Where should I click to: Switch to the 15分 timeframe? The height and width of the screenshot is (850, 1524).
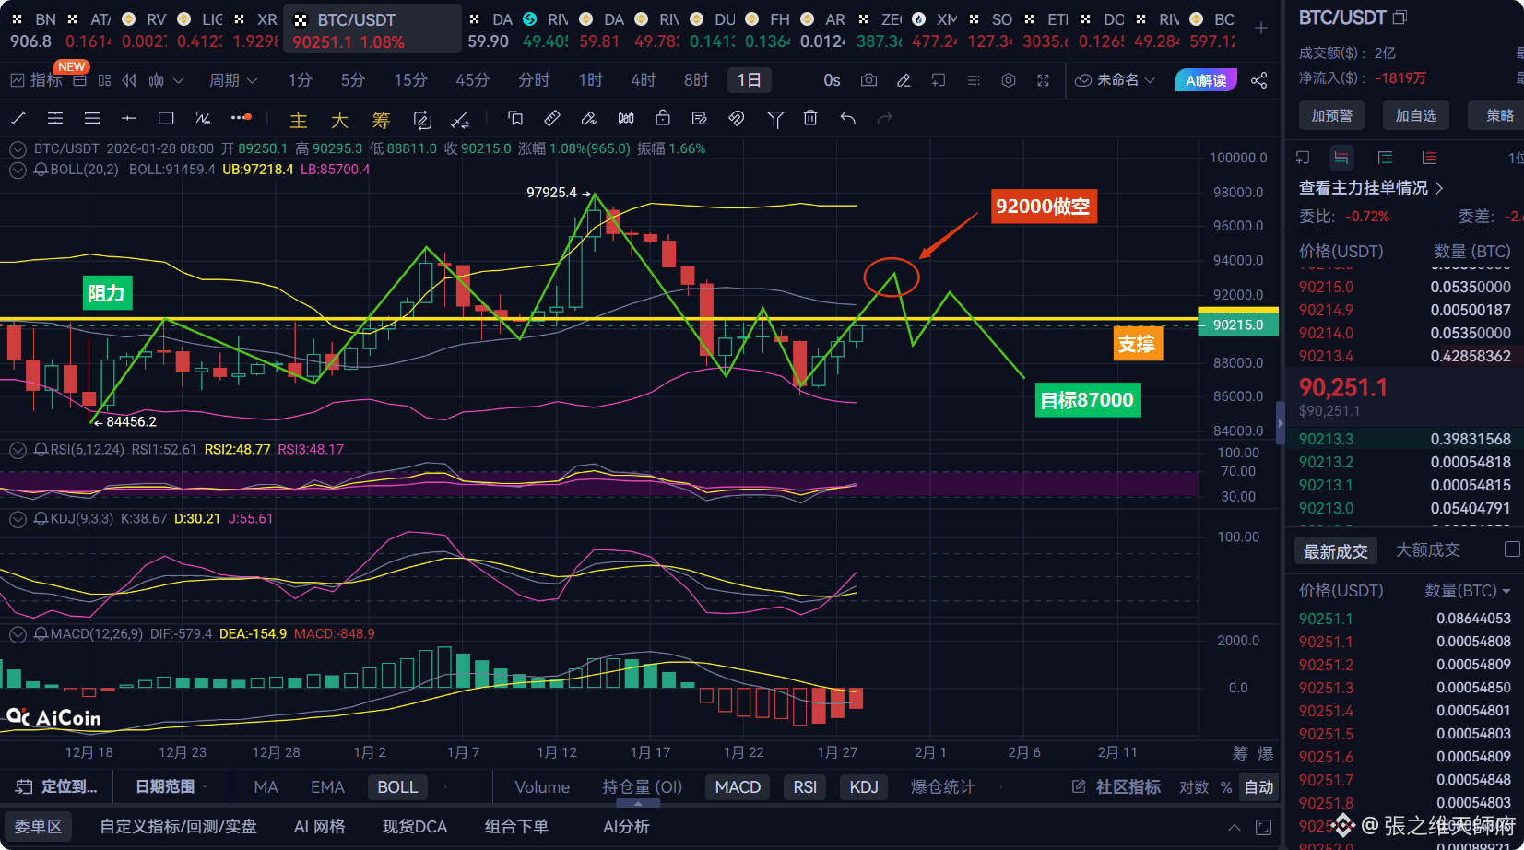point(410,80)
